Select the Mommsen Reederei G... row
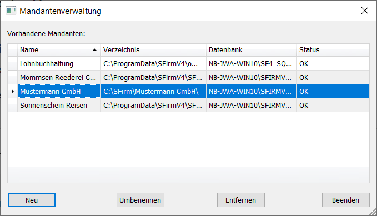This screenshot has height=216, width=377. point(189,77)
